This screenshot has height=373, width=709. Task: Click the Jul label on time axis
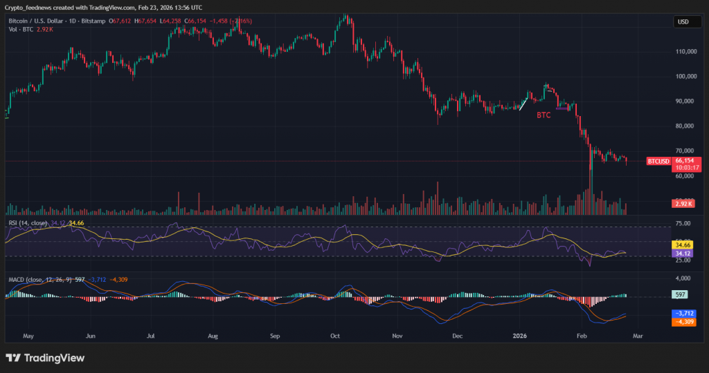(x=150, y=336)
